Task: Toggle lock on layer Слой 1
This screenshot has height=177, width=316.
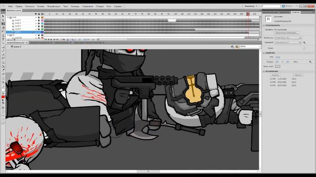Action: click(x=39, y=20)
